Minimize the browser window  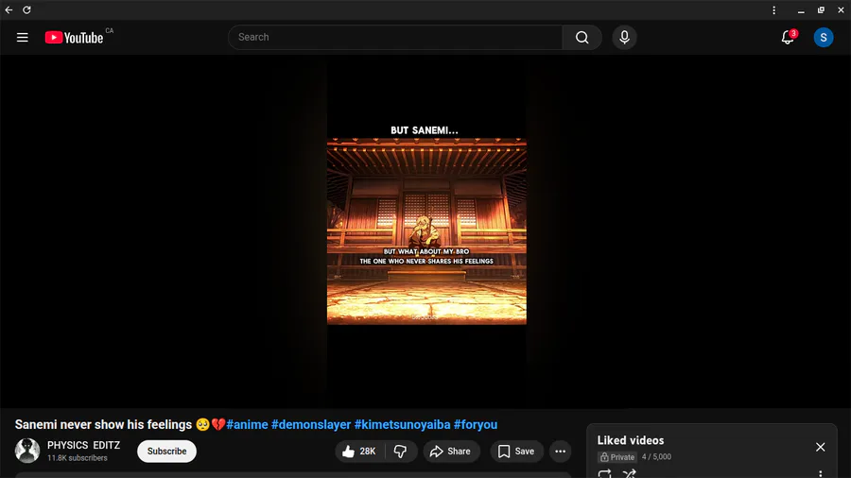click(x=801, y=9)
